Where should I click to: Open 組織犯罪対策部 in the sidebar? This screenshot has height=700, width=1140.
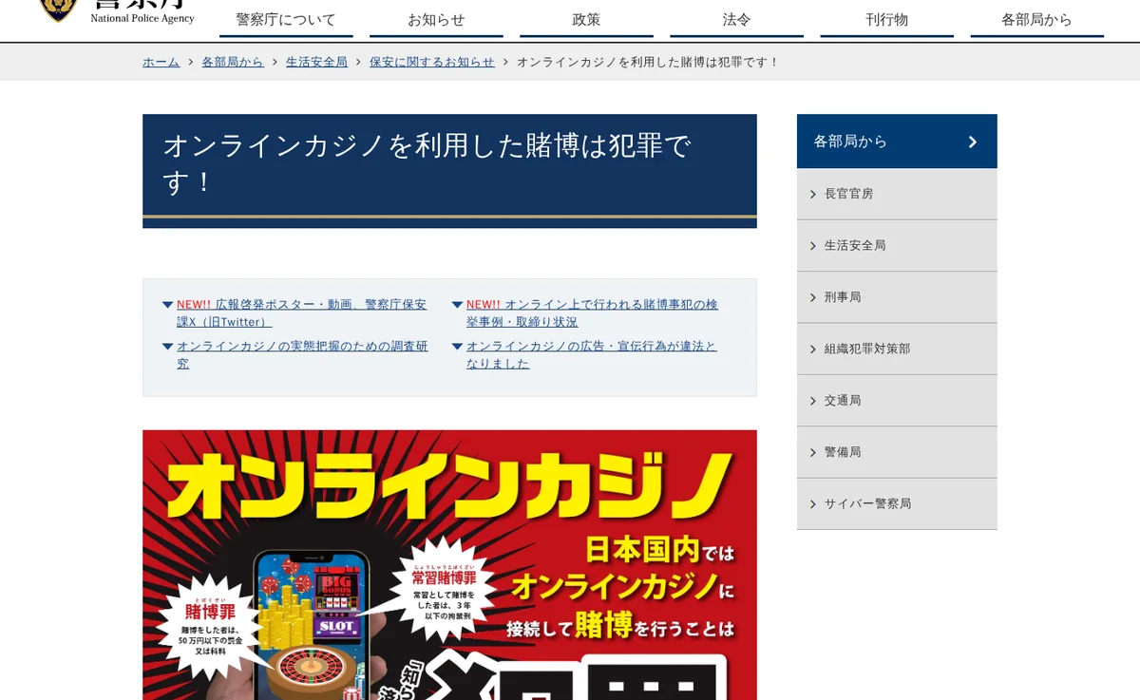click(x=897, y=349)
